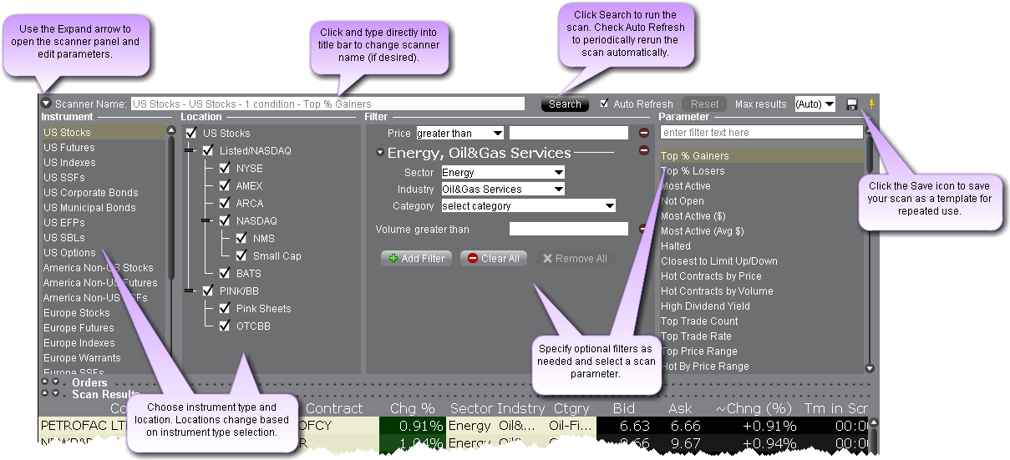The width and height of the screenshot is (1010, 460).
Task: Click the Save scan template icon
Action: tap(852, 104)
